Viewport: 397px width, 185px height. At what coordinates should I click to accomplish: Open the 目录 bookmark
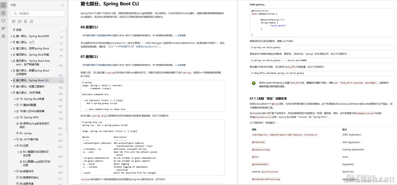point(19,30)
